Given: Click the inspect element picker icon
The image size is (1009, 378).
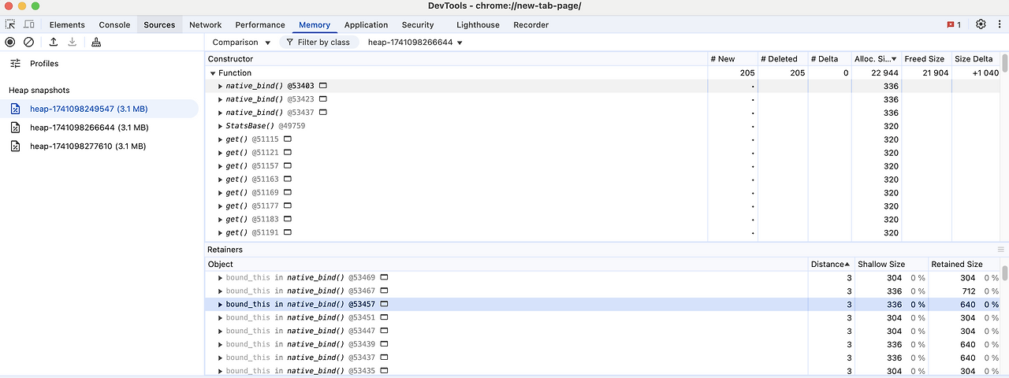Looking at the screenshot, I should tap(10, 24).
